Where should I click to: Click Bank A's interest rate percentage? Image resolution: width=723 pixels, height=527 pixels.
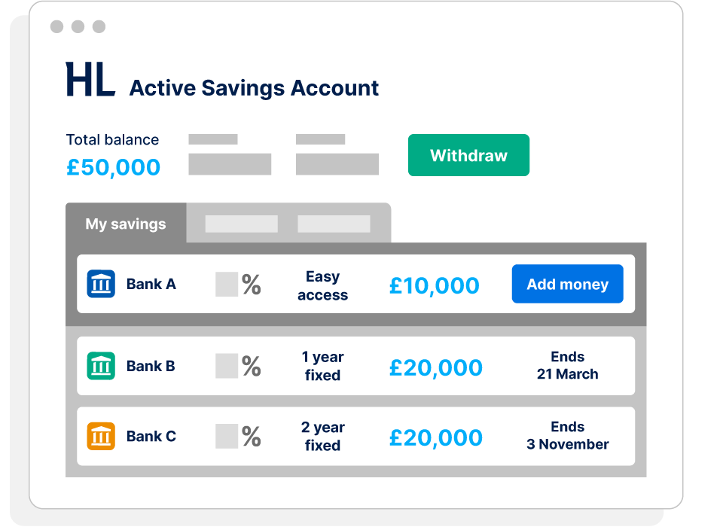pos(238,285)
